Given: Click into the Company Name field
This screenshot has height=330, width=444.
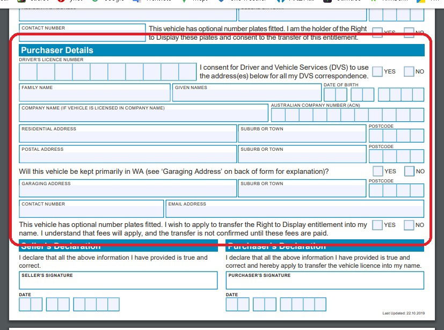Looking at the screenshot, I should click(x=143, y=113).
